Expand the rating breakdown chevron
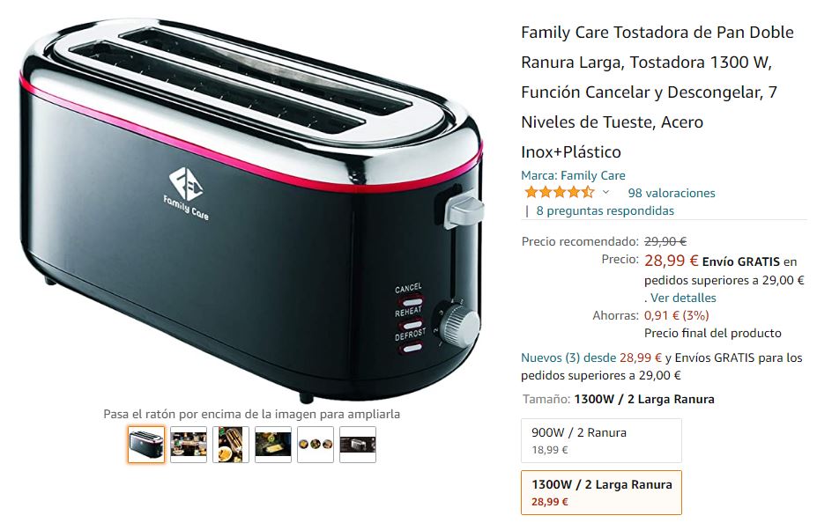 point(605,193)
